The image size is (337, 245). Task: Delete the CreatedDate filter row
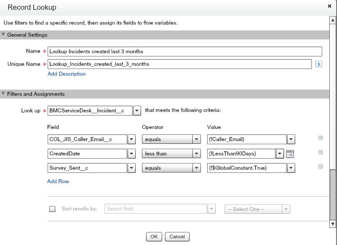[320, 153]
